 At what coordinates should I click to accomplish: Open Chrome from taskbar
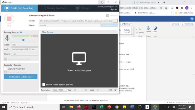117,107
